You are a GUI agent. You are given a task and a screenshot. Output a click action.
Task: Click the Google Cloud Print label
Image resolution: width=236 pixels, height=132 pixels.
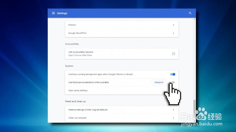coord(77,33)
